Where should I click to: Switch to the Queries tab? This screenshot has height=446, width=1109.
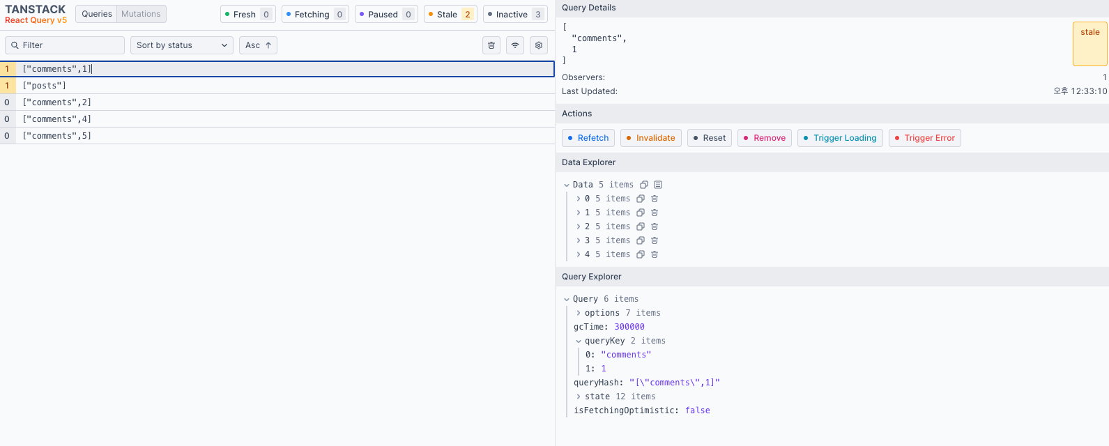97,14
